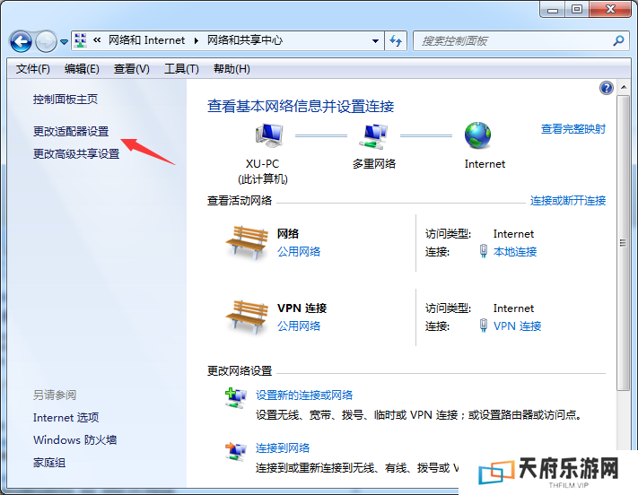Click the bench icon beside 网络
Screen dimensions: 638x495
point(248,242)
